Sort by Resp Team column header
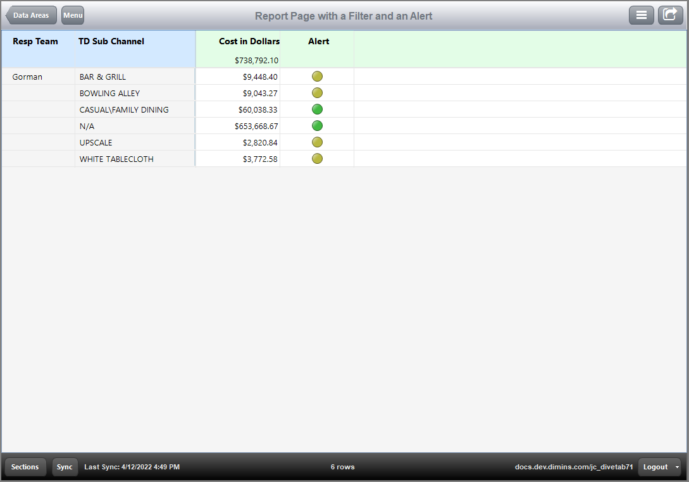The width and height of the screenshot is (689, 482). coord(35,41)
